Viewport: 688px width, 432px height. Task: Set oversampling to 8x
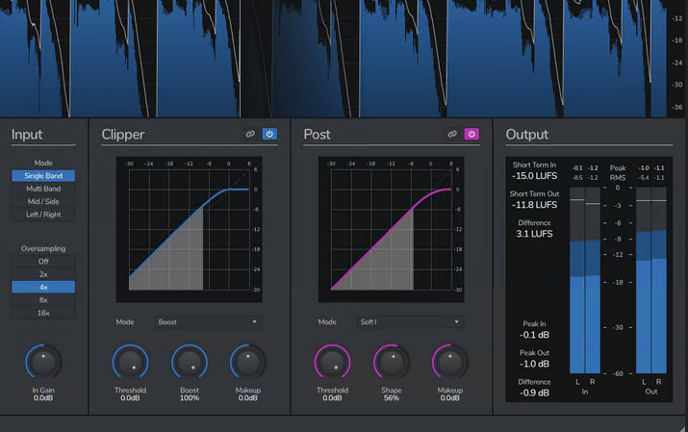click(43, 300)
